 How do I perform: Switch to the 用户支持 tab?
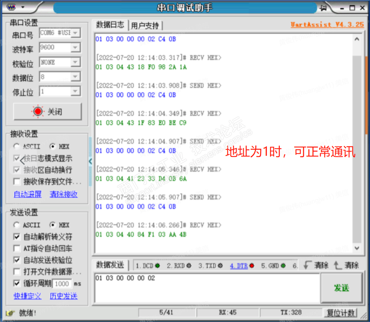point(145,25)
